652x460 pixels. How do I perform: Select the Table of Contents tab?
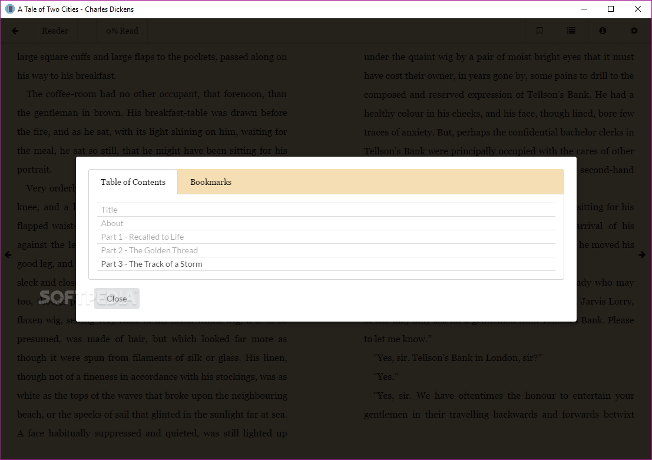click(x=133, y=182)
